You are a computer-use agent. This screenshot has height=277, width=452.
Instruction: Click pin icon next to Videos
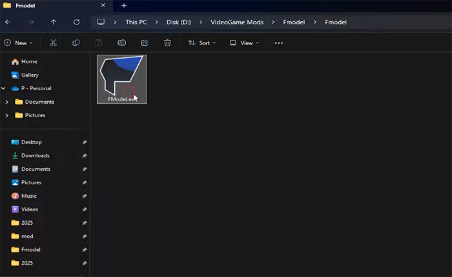(84, 209)
